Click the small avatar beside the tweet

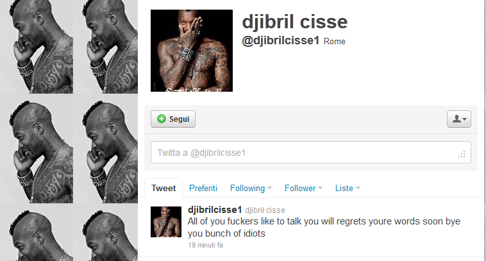[166, 222]
